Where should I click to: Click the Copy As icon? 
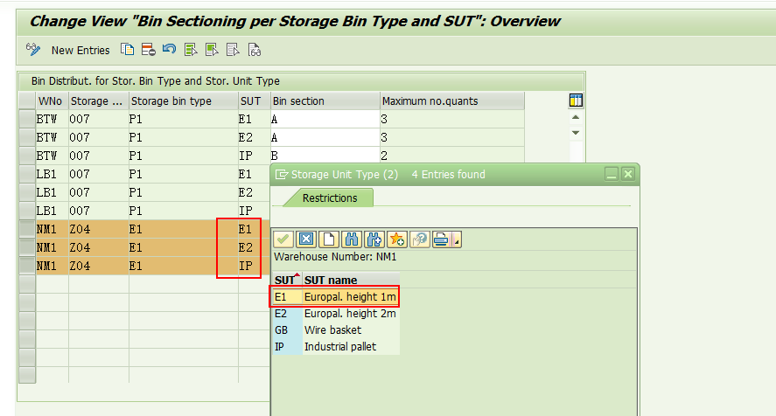(127, 50)
